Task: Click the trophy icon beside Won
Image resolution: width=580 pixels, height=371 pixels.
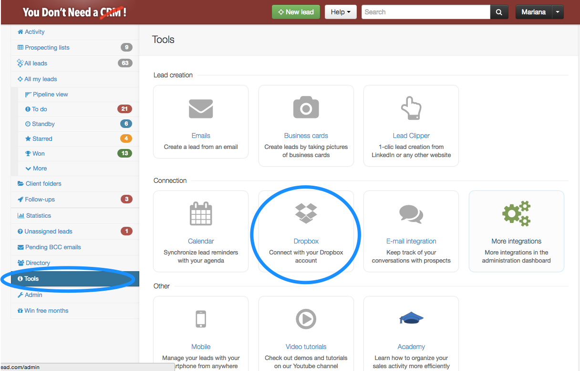Action: point(28,154)
